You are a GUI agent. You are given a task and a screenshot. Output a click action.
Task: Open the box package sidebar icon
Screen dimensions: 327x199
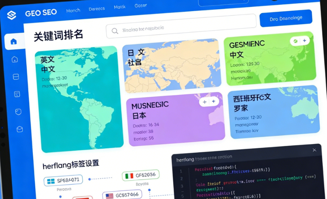click(20, 129)
